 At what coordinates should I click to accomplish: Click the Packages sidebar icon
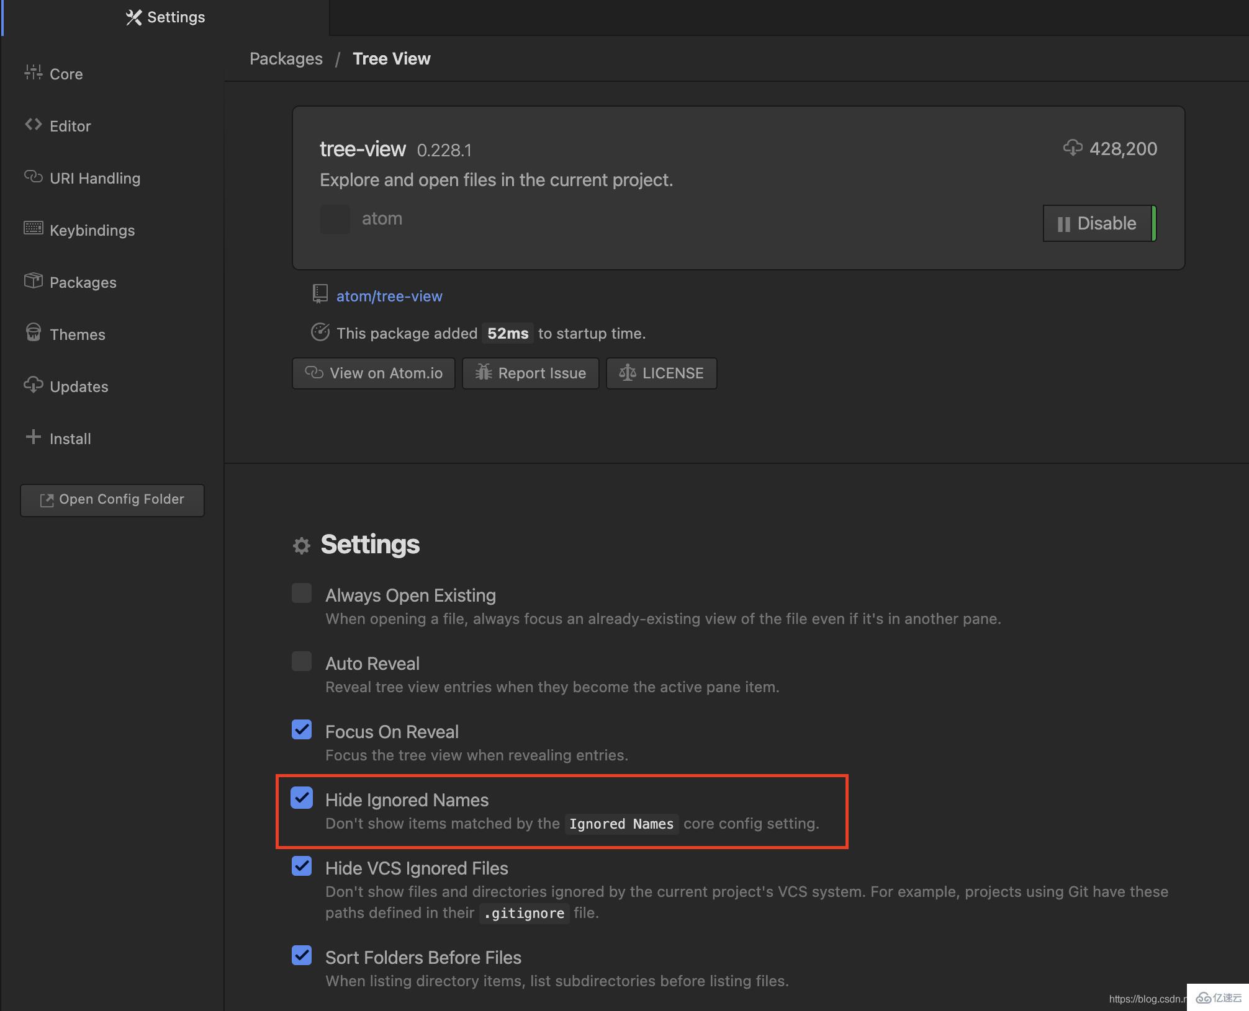(32, 283)
